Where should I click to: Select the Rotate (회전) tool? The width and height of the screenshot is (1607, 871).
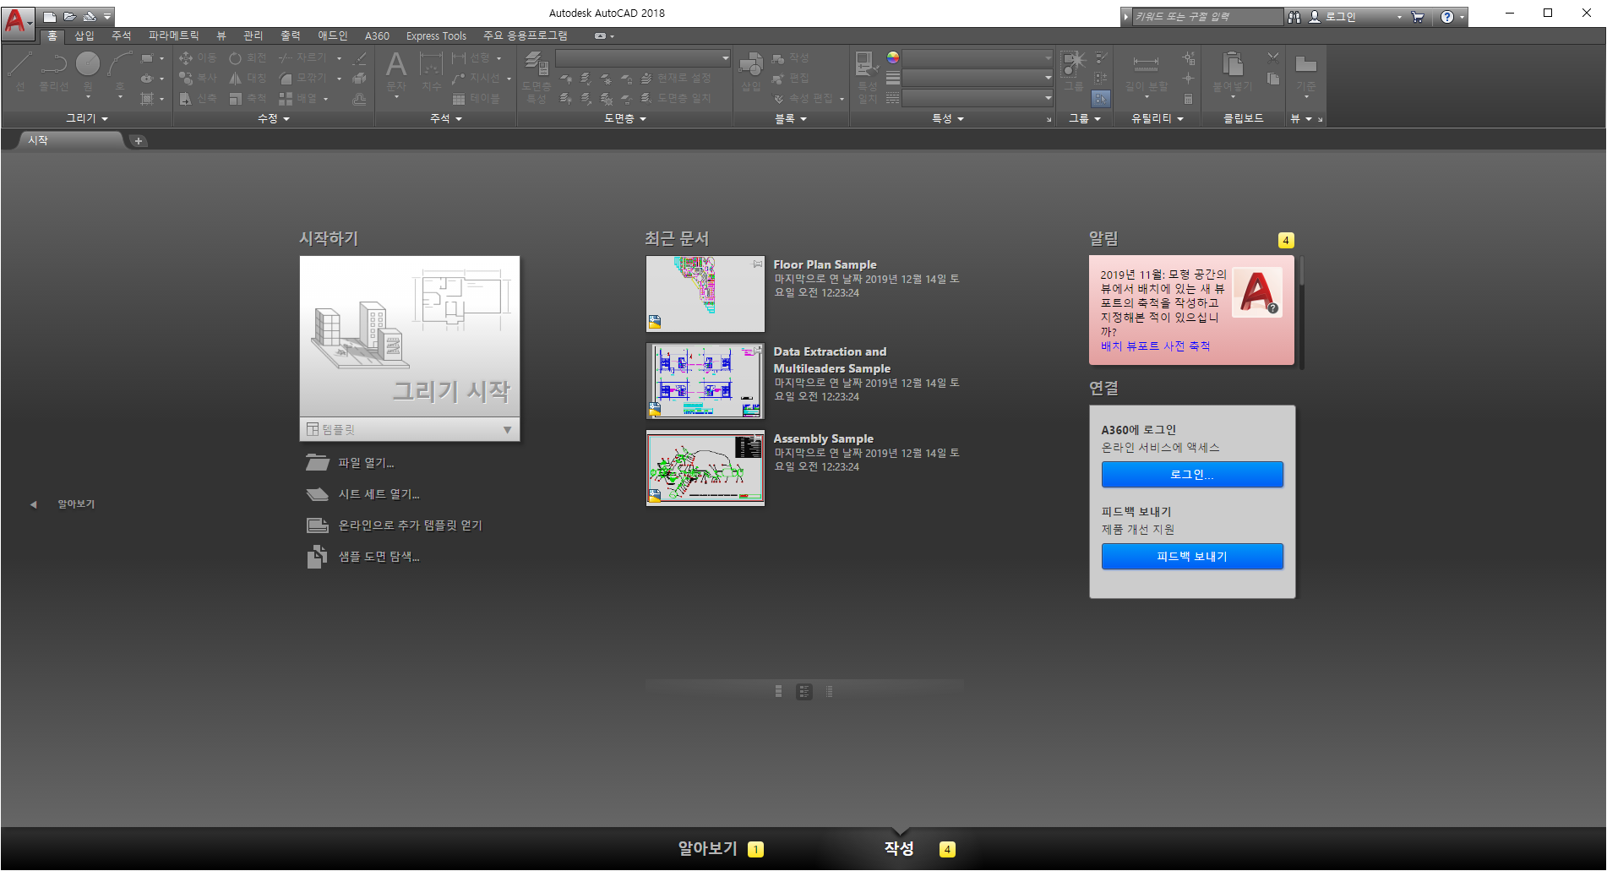(248, 58)
